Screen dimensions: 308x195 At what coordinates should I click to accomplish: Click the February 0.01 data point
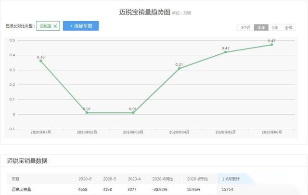pos(87,113)
